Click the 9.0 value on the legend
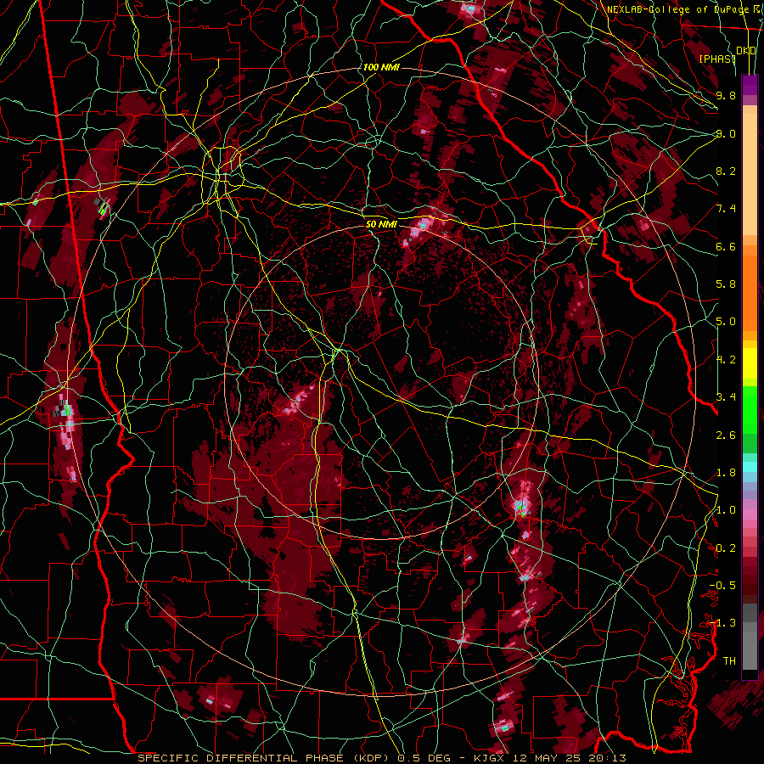Viewport: 764px width, 764px height. (x=726, y=133)
